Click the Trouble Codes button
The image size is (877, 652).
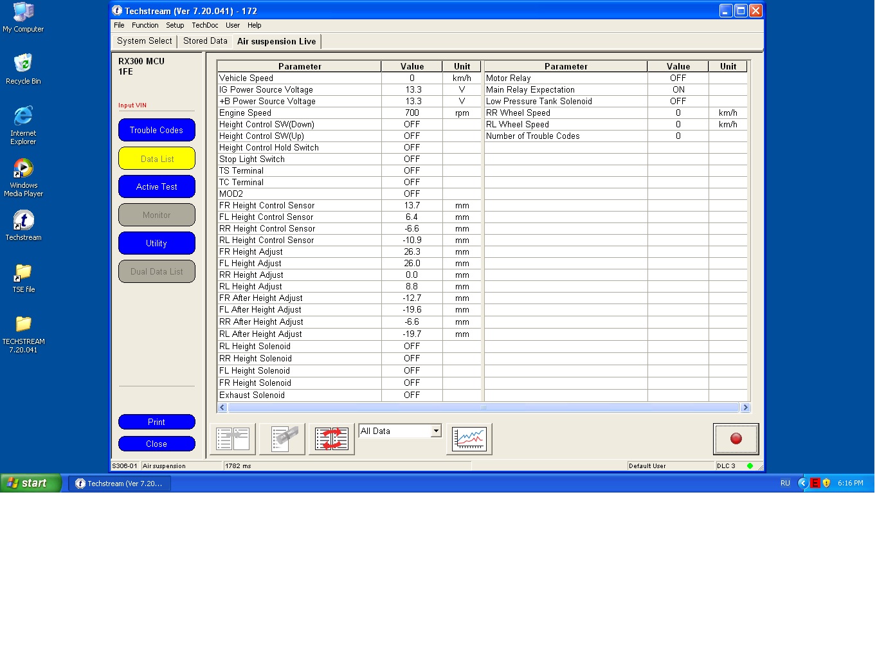click(156, 130)
